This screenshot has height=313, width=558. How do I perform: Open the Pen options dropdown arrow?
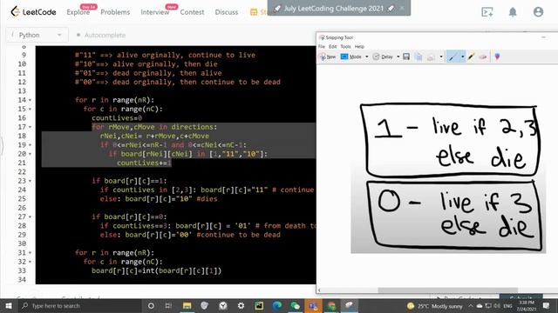click(462, 57)
